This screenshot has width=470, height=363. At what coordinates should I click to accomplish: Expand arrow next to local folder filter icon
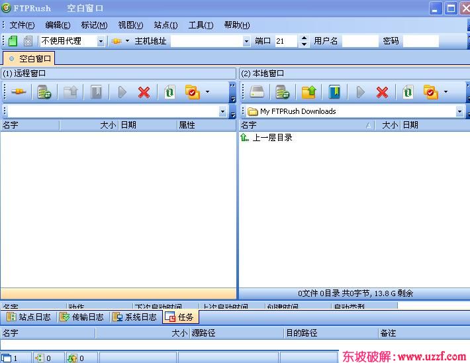[446, 92]
